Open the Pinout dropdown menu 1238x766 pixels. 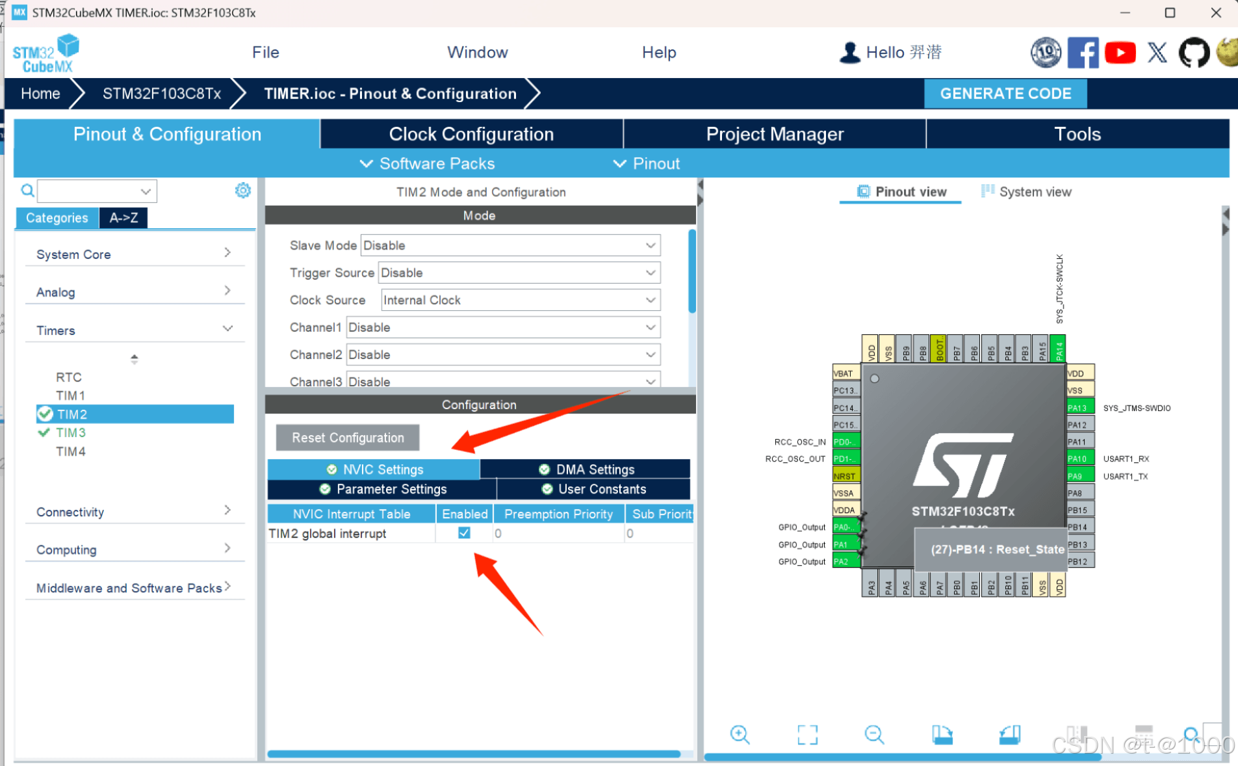pyautogui.click(x=647, y=163)
